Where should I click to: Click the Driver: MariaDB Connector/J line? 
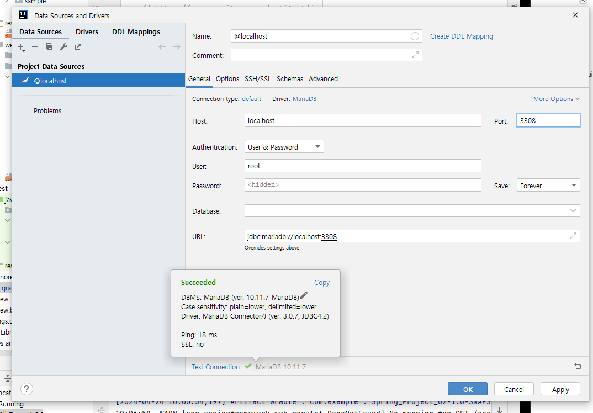(255, 316)
